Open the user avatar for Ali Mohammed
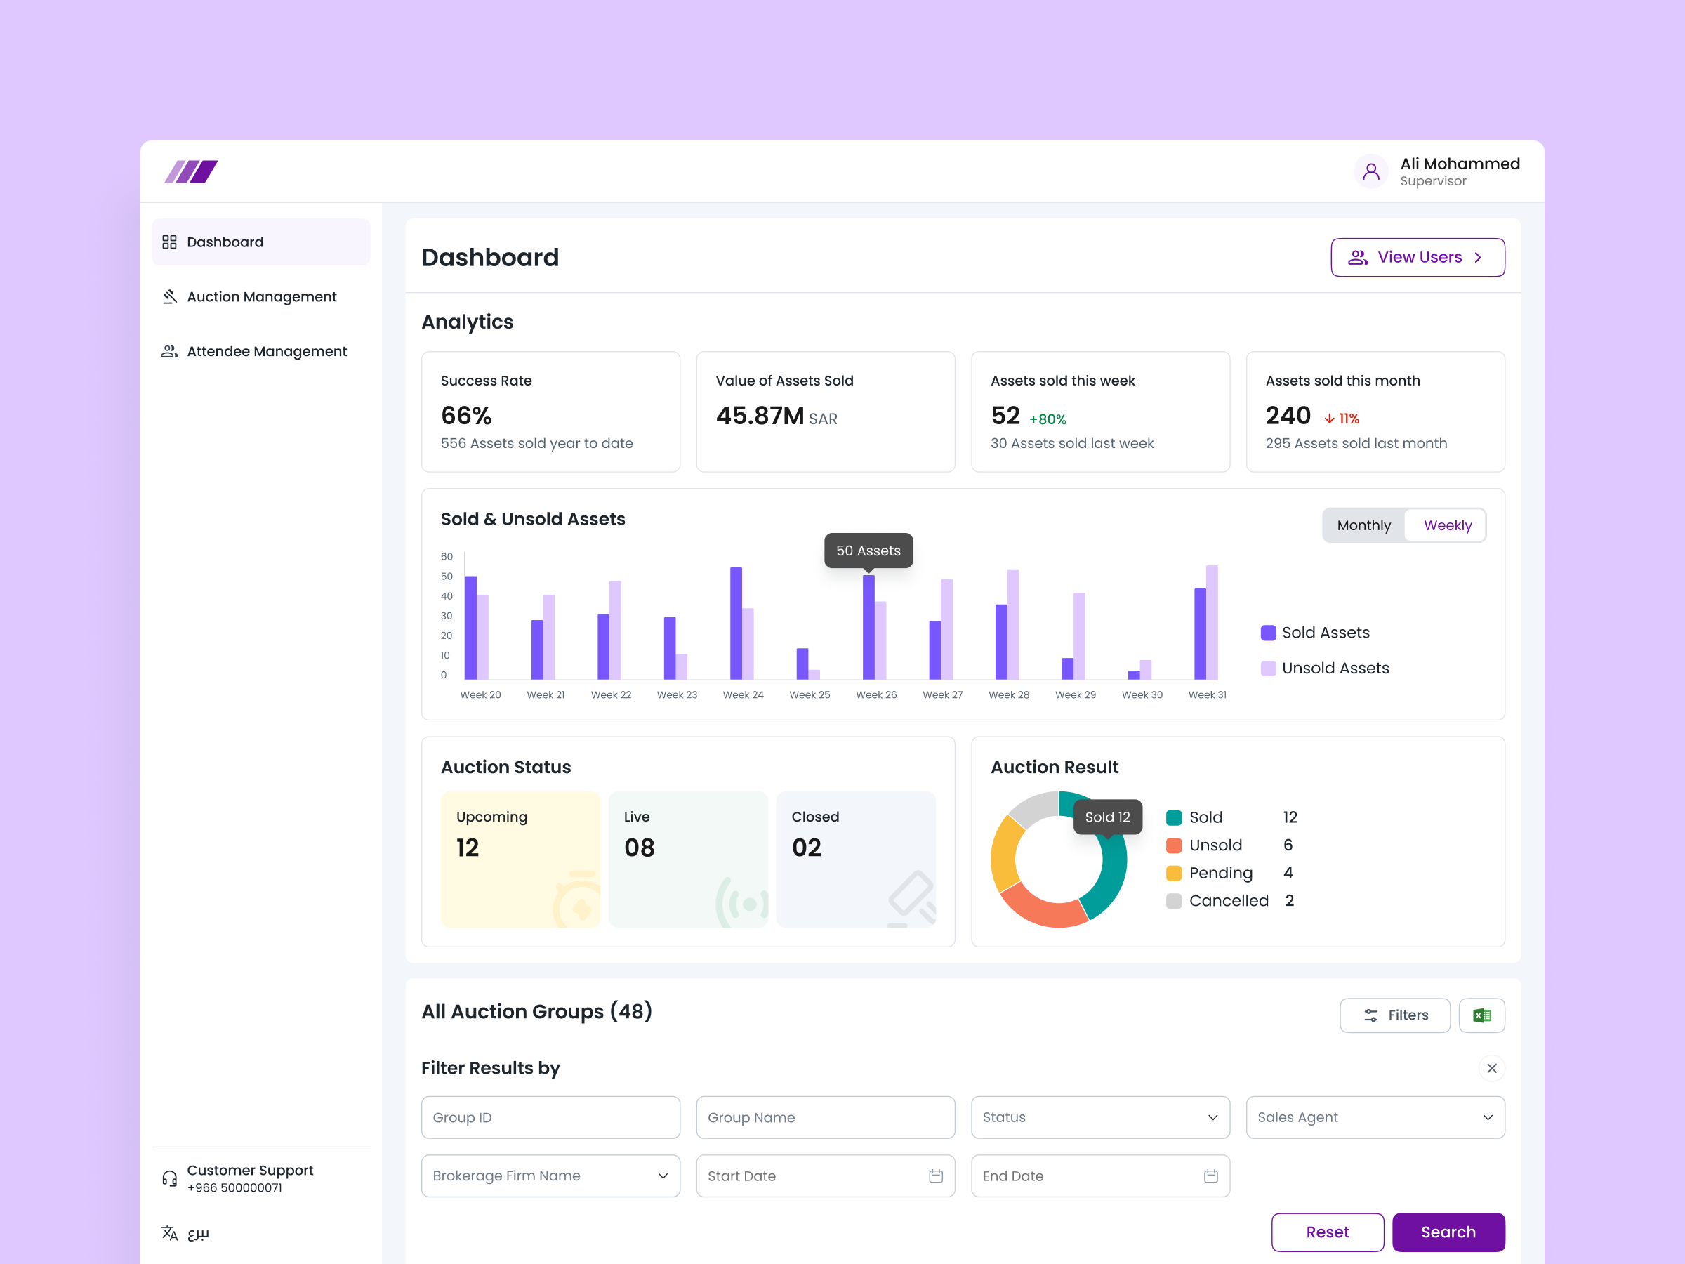1685x1264 pixels. click(1370, 171)
